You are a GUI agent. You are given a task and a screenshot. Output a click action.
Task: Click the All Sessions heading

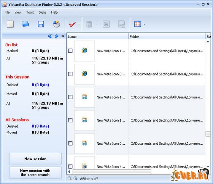(x=17, y=120)
